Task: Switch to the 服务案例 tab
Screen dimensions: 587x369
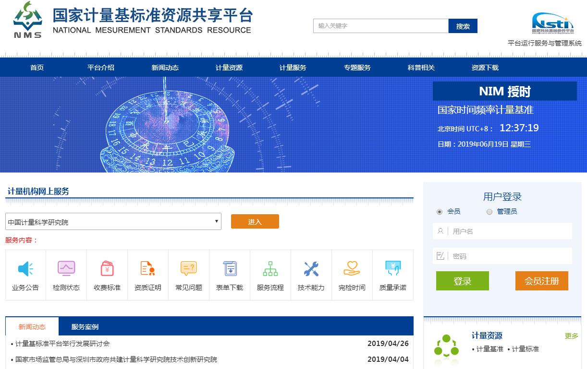Action: [x=85, y=327]
